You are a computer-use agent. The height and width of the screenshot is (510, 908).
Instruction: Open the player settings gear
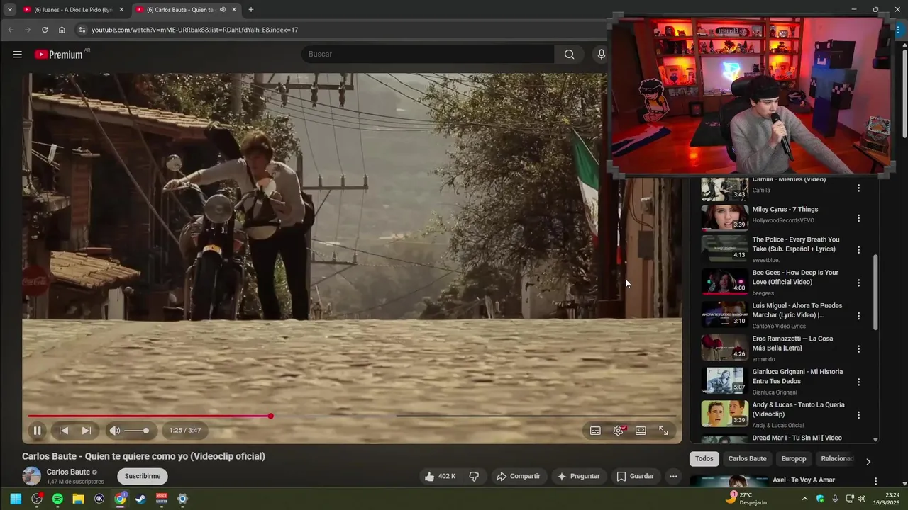[x=618, y=431]
